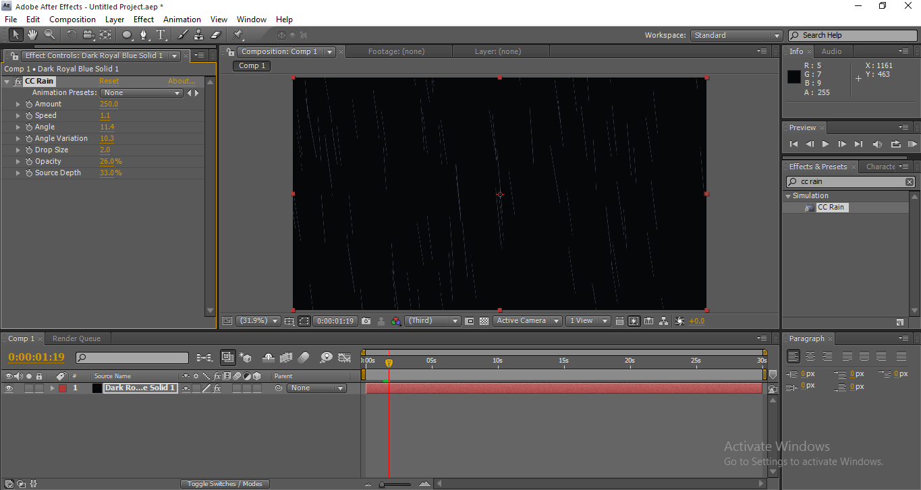Open the Composition menu
This screenshot has height=490, width=921.
[x=72, y=20]
